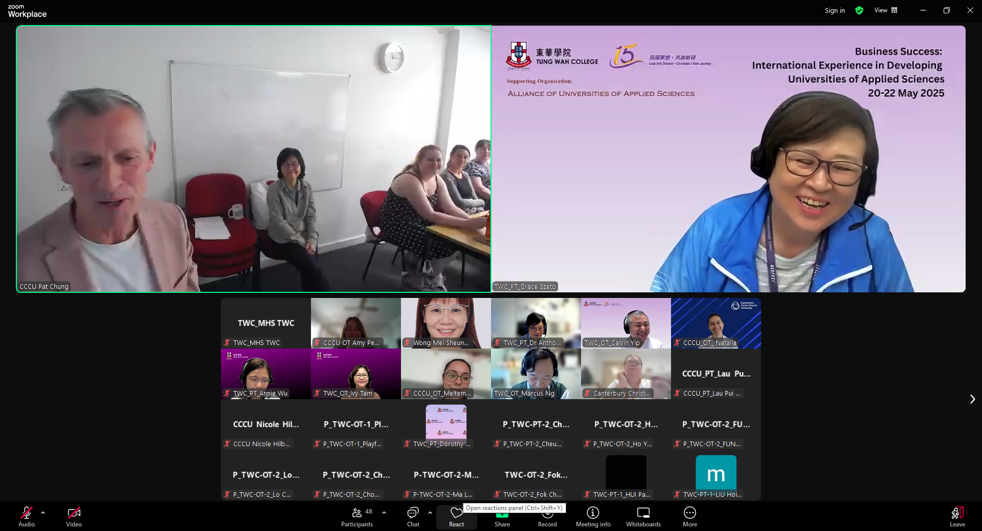This screenshot has width=982, height=531.
Task: Select P_TWC-OT-2_Lo C... participant tile
Action: [x=266, y=475]
